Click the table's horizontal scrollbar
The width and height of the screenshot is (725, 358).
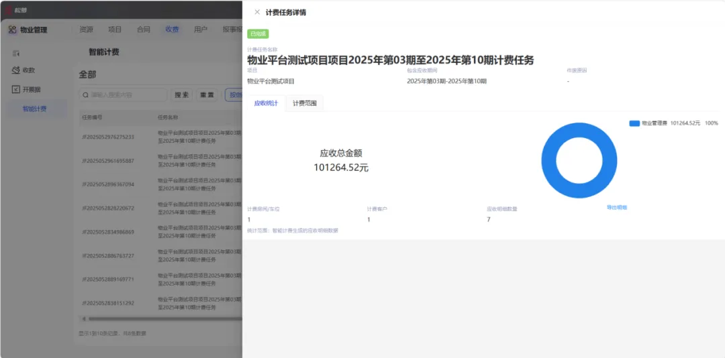point(165,318)
